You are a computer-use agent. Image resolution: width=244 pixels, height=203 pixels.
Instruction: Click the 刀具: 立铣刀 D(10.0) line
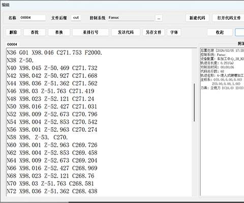coord(222,88)
